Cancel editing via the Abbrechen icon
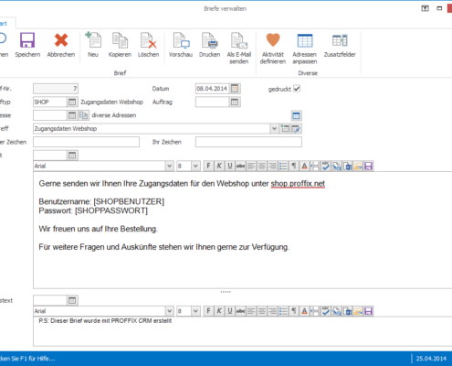Image resolution: width=452 pixels, height=366 pixels. [61, 45]
